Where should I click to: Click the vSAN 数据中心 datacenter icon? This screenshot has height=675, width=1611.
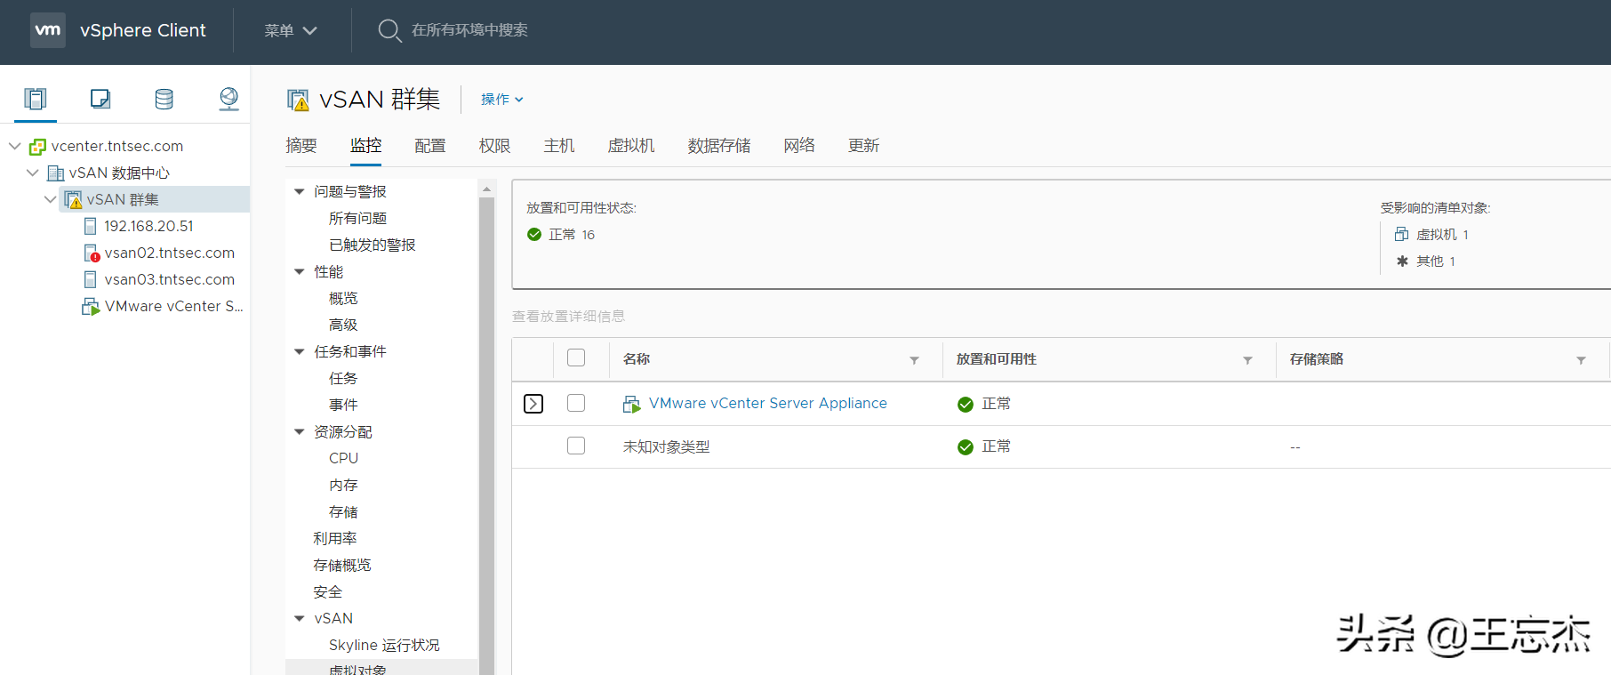coord(55,173)
